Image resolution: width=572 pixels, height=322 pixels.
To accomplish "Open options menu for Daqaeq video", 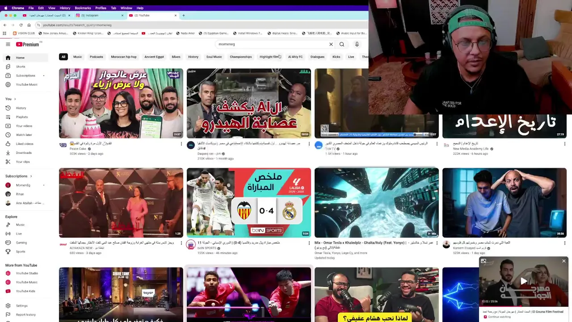I will coord(309,144).
